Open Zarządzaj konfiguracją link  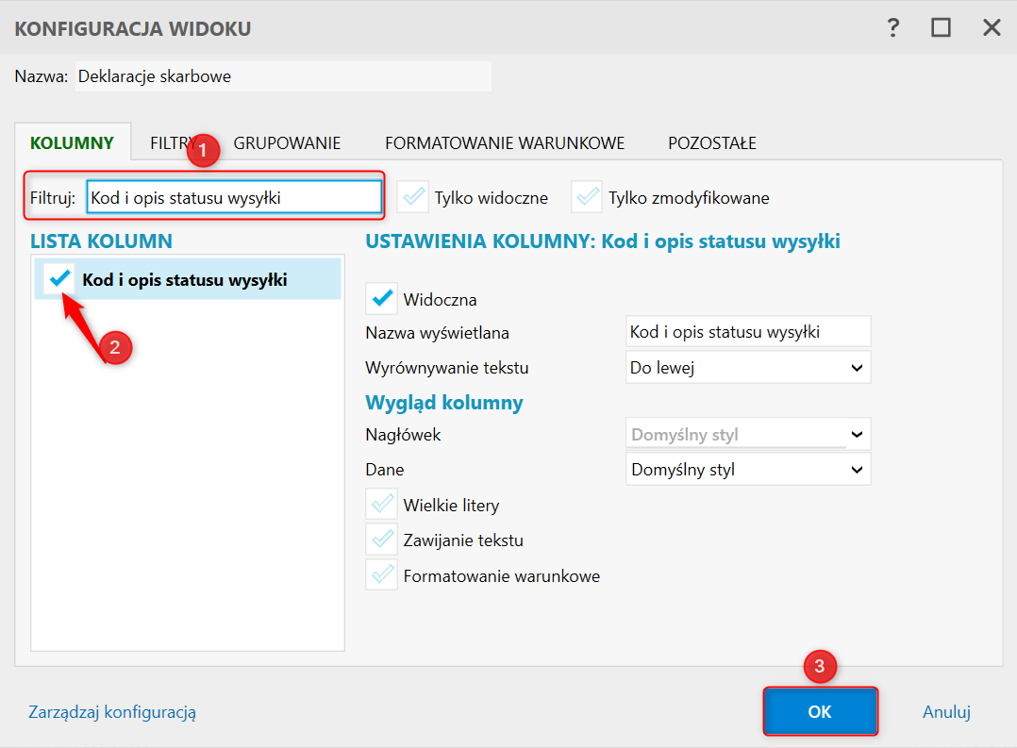(112, 711)
